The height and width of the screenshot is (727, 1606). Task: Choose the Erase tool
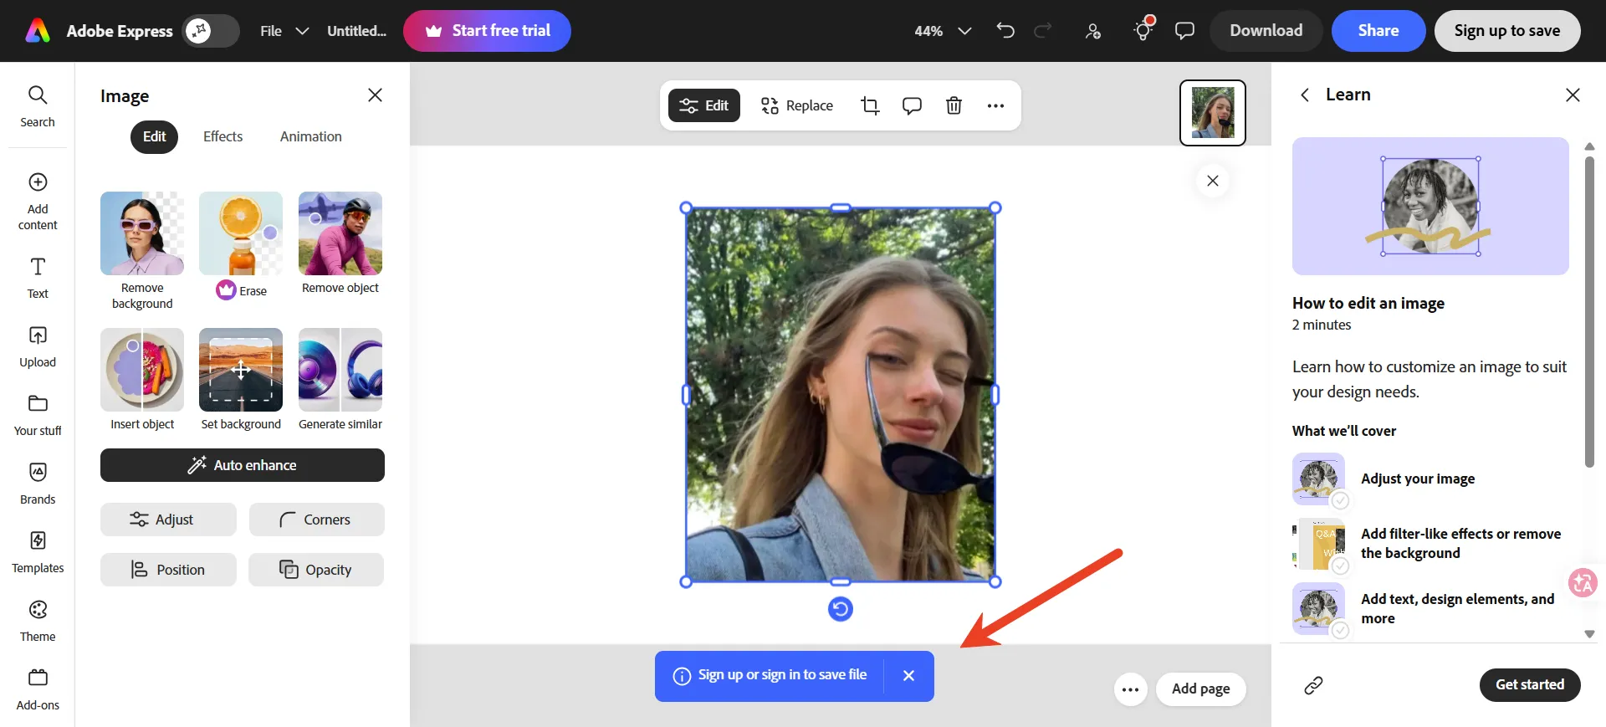click(x=241, y=245)
